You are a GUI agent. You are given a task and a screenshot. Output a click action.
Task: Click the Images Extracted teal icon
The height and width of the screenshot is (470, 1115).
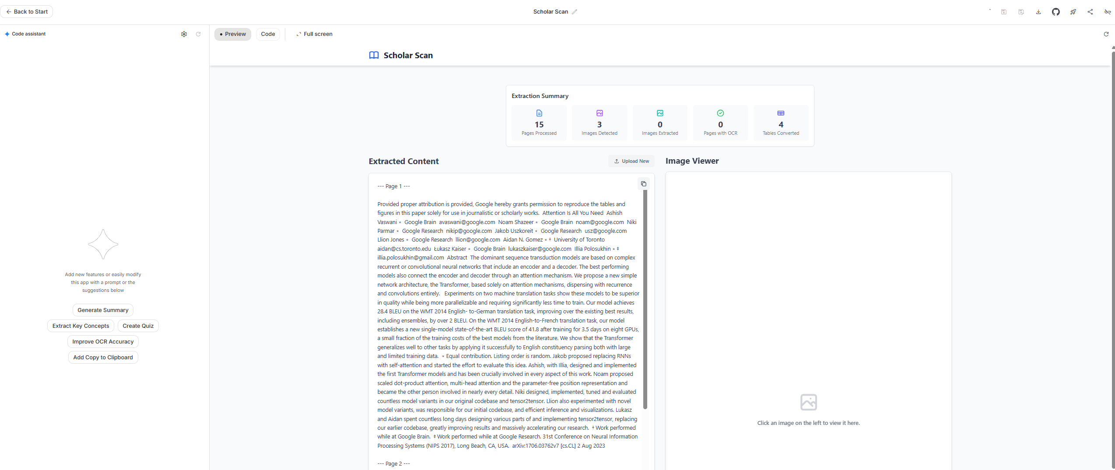click(x=660, y=113)
